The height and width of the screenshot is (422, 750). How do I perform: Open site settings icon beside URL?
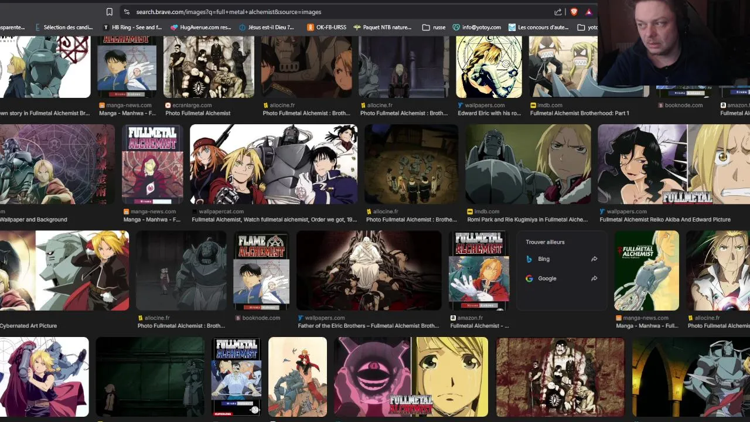click(126, 12)
